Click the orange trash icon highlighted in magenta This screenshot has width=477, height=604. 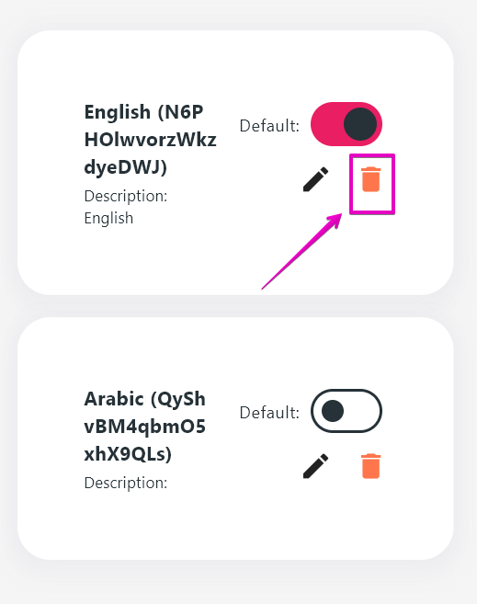coord(371,179)
